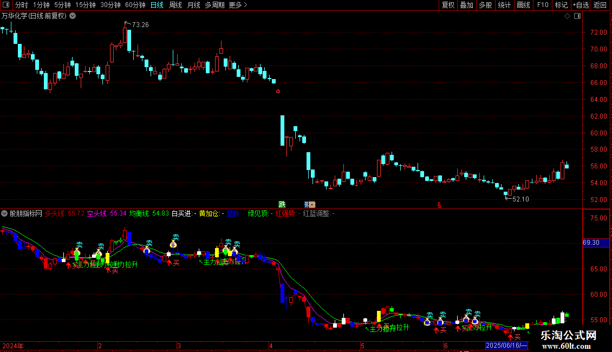Click the 返回 back button
The height and width of the screenshot is (352, 612).
tap(600, 5)
